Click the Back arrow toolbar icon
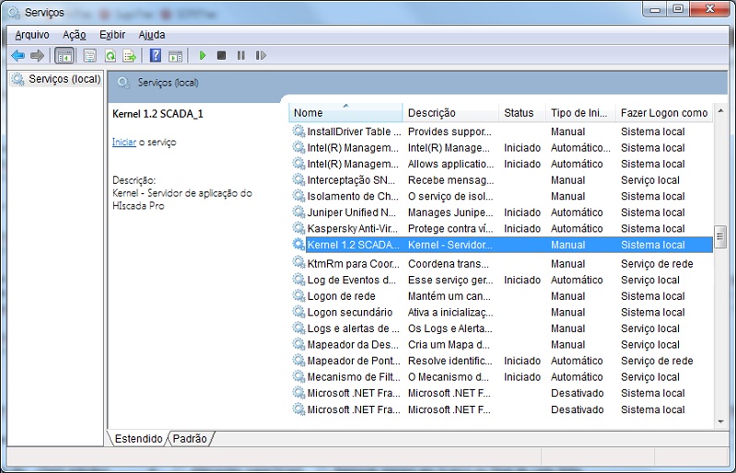Image resolution: width=736 pixels, height=473 pixels. click(18, 56)
